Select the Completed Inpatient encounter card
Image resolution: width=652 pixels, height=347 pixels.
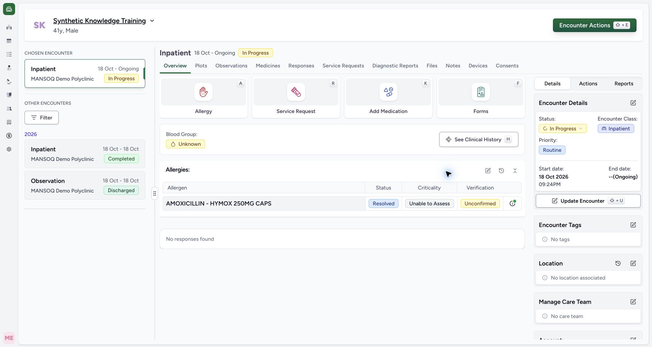pyautogui.click(x=85, y=154)
